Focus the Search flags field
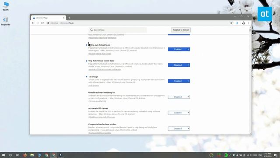 coord(118,30)
